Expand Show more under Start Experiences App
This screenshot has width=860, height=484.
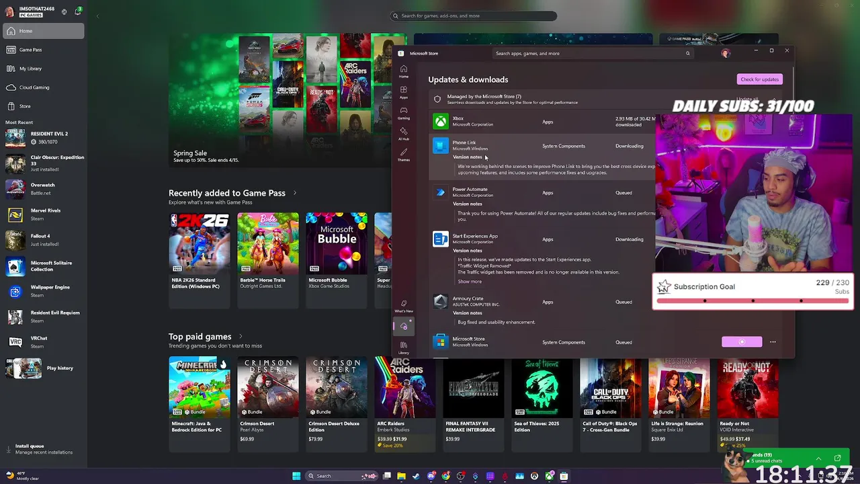coord(470,282)
